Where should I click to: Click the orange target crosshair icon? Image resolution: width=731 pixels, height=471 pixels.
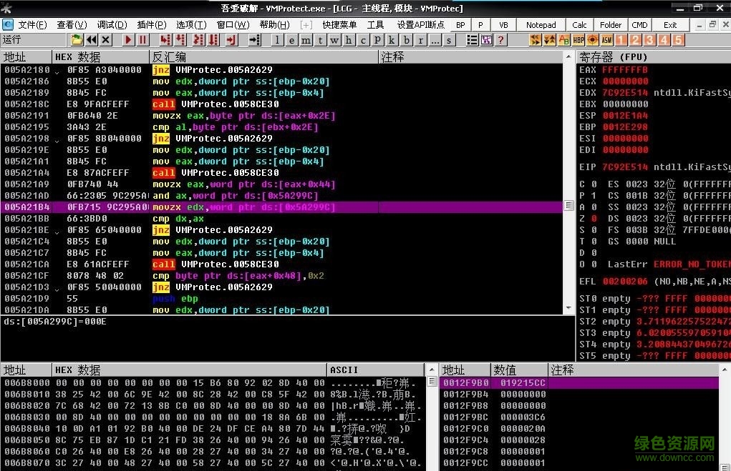tap(593, 40)
